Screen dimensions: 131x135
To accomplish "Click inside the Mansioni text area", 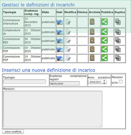I will pos(53,109).
